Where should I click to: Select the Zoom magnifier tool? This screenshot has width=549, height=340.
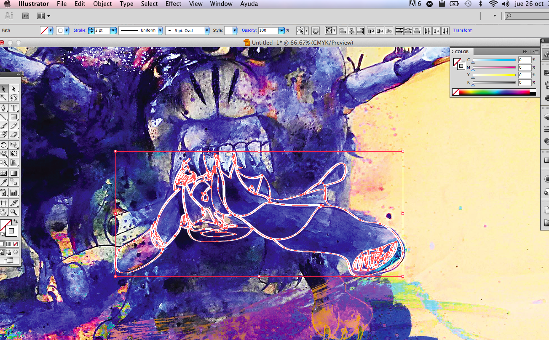13,212
